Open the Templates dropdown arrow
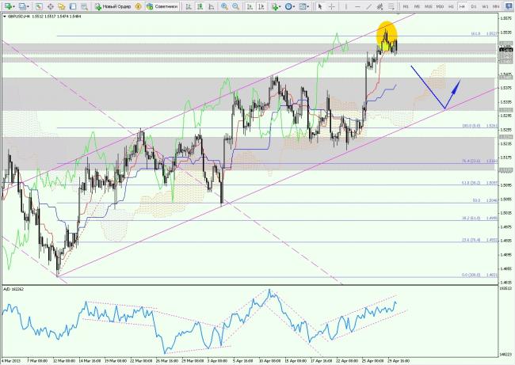 tap(308, 6)
